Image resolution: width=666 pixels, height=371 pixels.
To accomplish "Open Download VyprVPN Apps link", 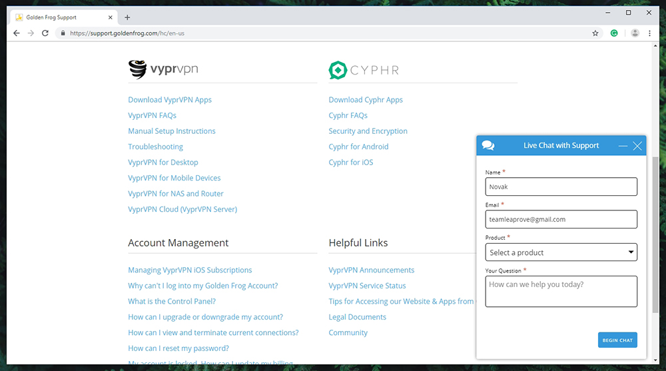I will 170,100.
